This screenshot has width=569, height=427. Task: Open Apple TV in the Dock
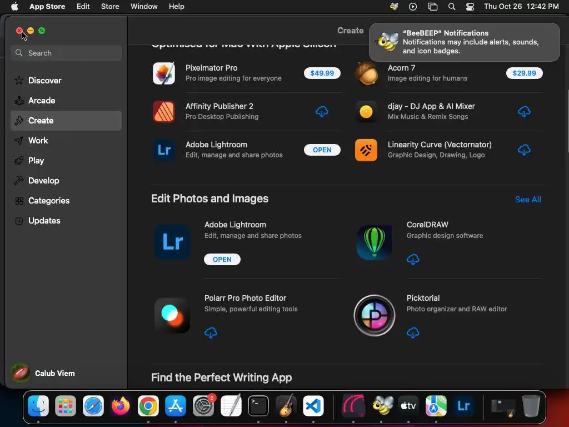coord(408,405)
